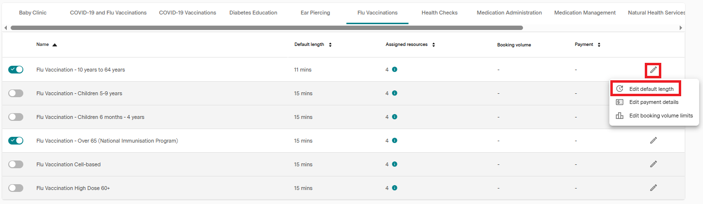Click edit pencil for Flu Vaccination High Dose 60+

click(654, 188)
